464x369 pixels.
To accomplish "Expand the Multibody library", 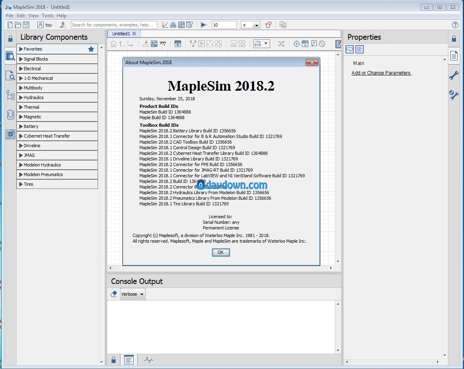I will (x=57, y=88).
